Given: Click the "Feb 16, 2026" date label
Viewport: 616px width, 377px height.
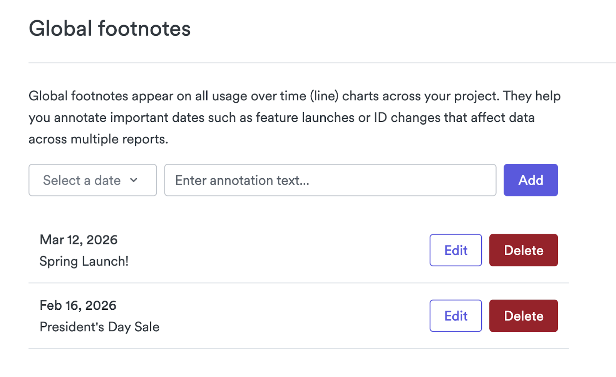Looking at the screenshot, I should (x=78, y=306).
